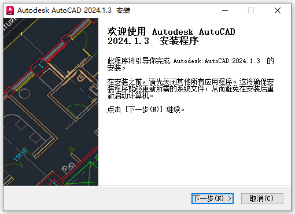Click the orange spiral symbol in floor plan
Screen dimensions: 295x214
[x=80, y=78]
